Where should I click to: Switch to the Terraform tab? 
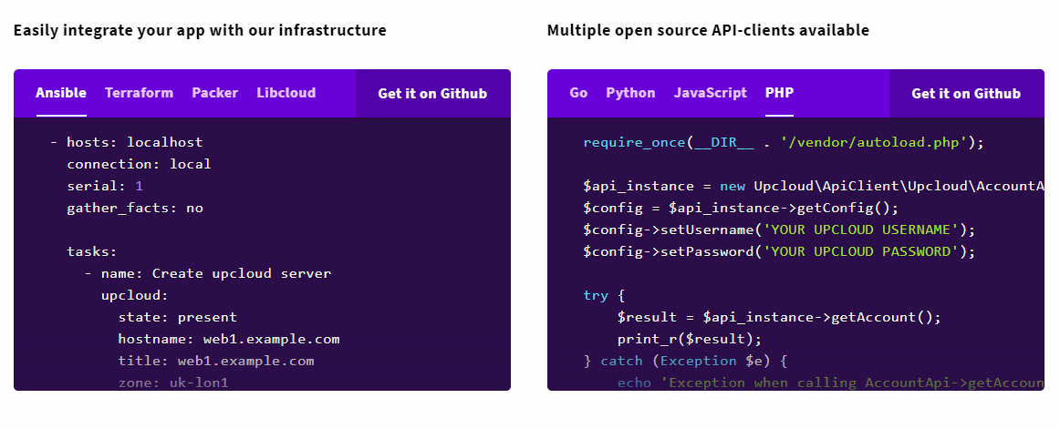click(x=139, y=93)
